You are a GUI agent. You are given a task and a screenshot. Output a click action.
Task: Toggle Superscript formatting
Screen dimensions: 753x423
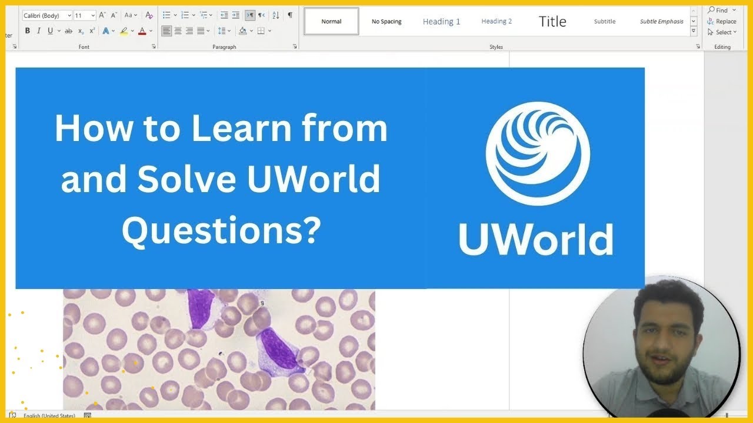point(92,31)
